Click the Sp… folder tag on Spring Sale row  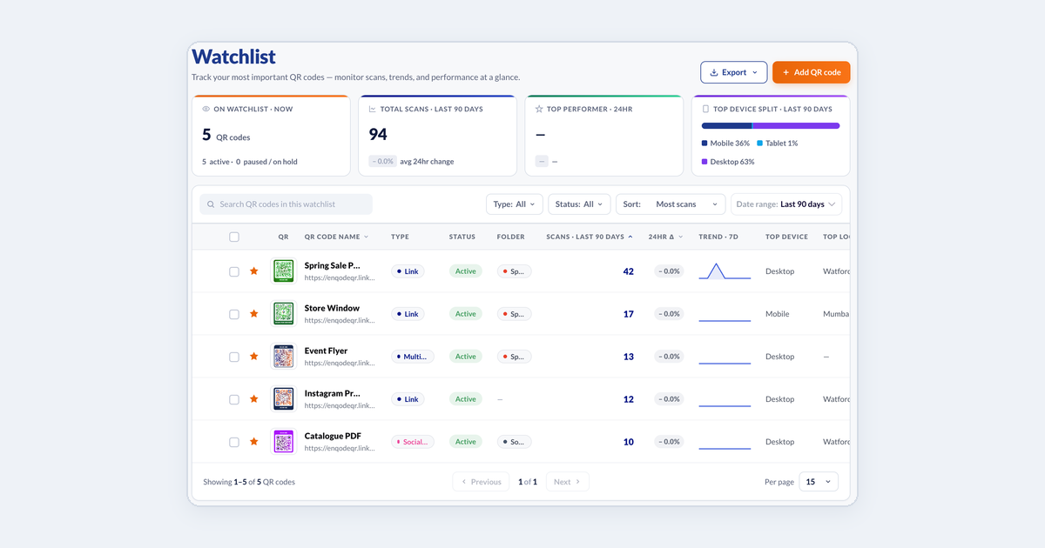tap(514, 271)
